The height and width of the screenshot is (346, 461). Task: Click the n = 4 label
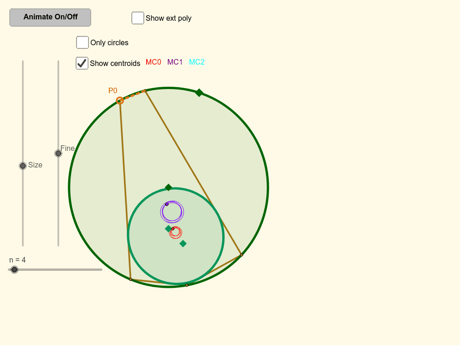[18, 260]
